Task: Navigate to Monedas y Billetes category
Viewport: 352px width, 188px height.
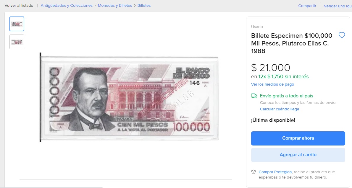Action: tap(115, 5)
